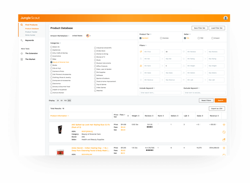Click the Export as CSV button

point(217,109)
